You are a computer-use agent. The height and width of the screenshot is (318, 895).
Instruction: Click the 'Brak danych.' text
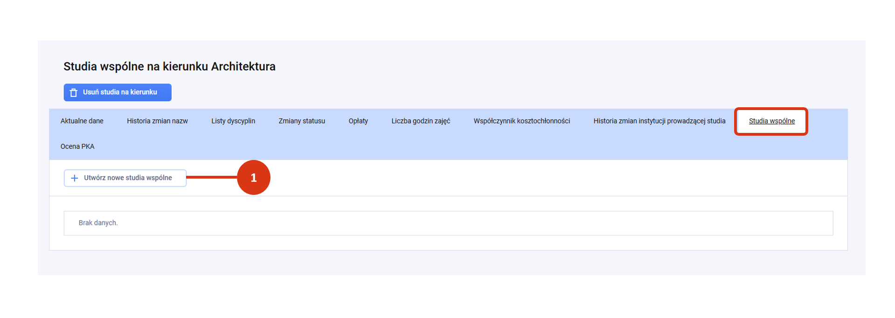click(98, 223)
